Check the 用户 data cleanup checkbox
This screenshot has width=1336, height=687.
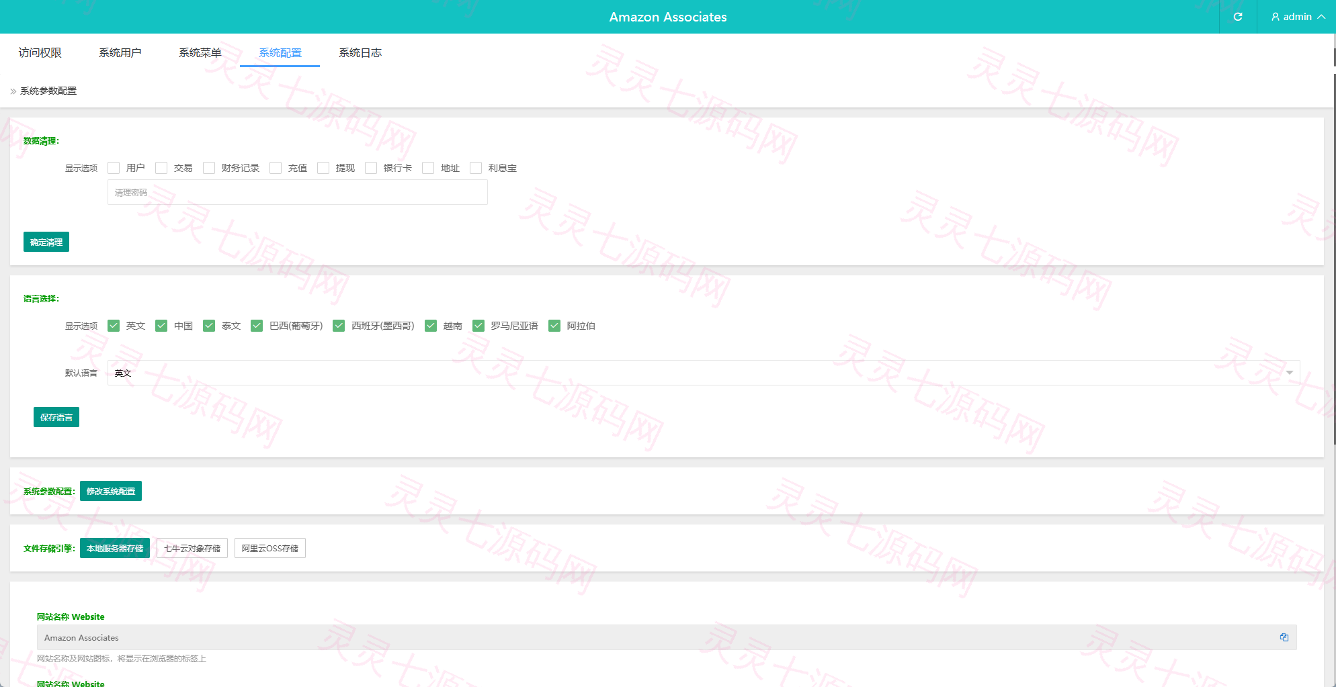[114, 168]
